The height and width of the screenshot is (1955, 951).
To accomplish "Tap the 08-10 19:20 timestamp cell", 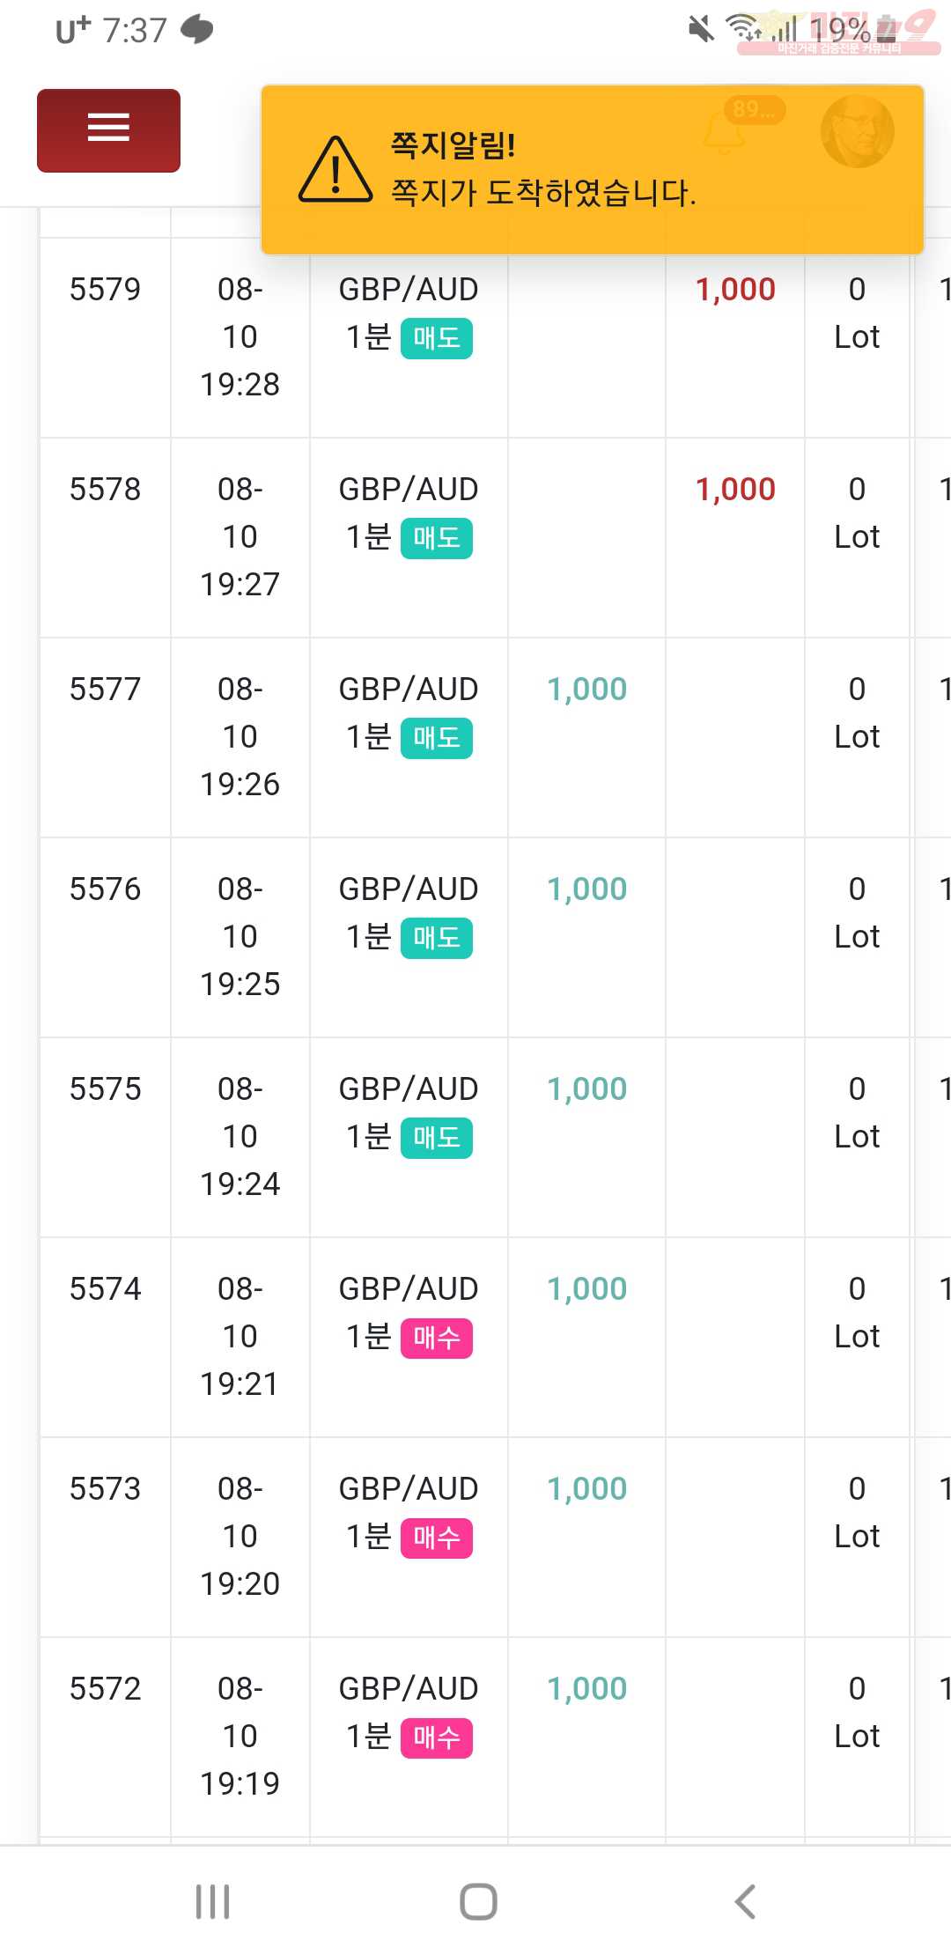I will (x=240, y=1536).
